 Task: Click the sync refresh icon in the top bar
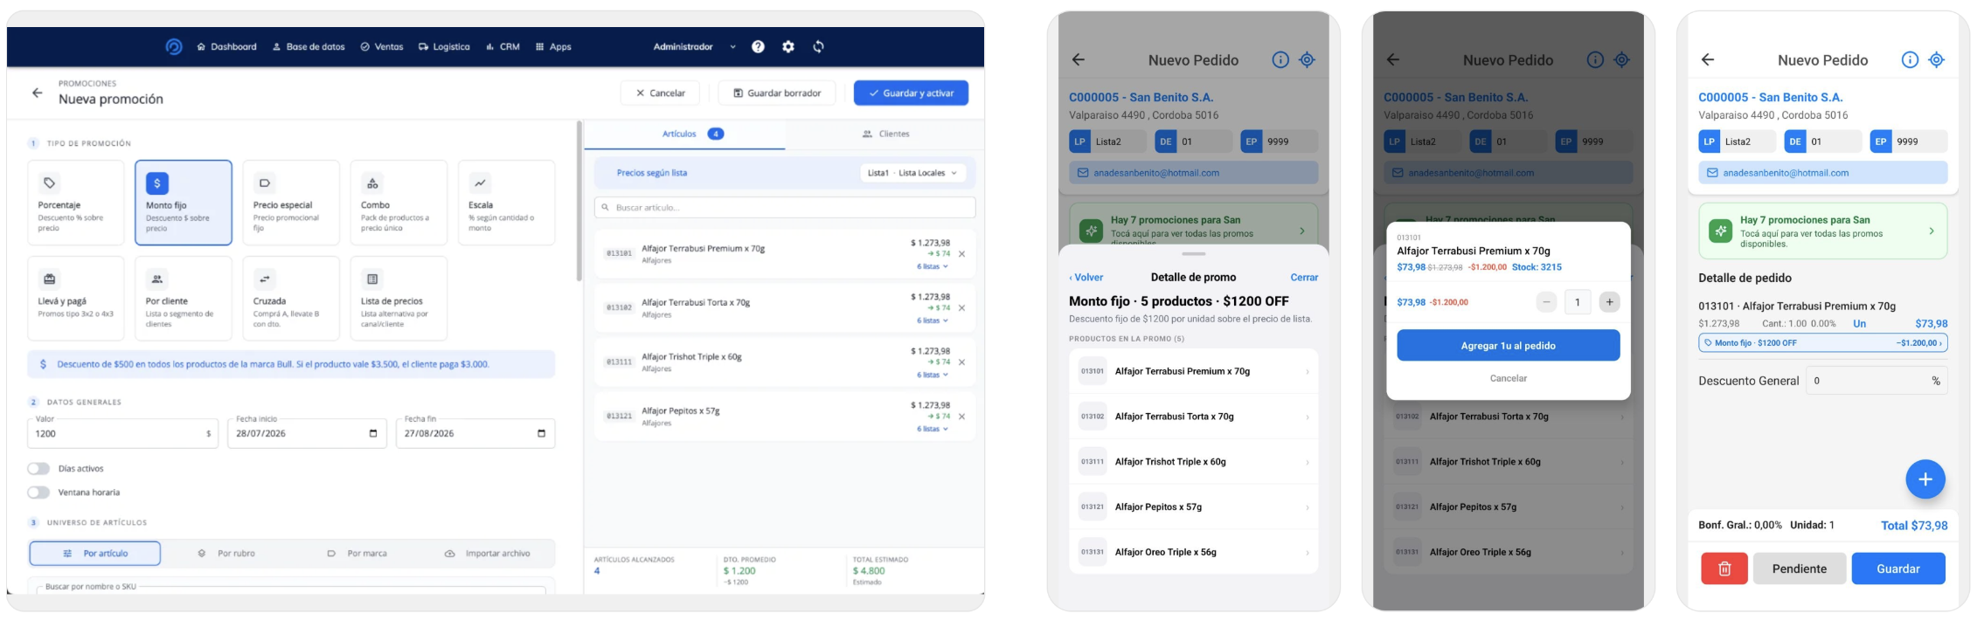(x=818, y=47)
